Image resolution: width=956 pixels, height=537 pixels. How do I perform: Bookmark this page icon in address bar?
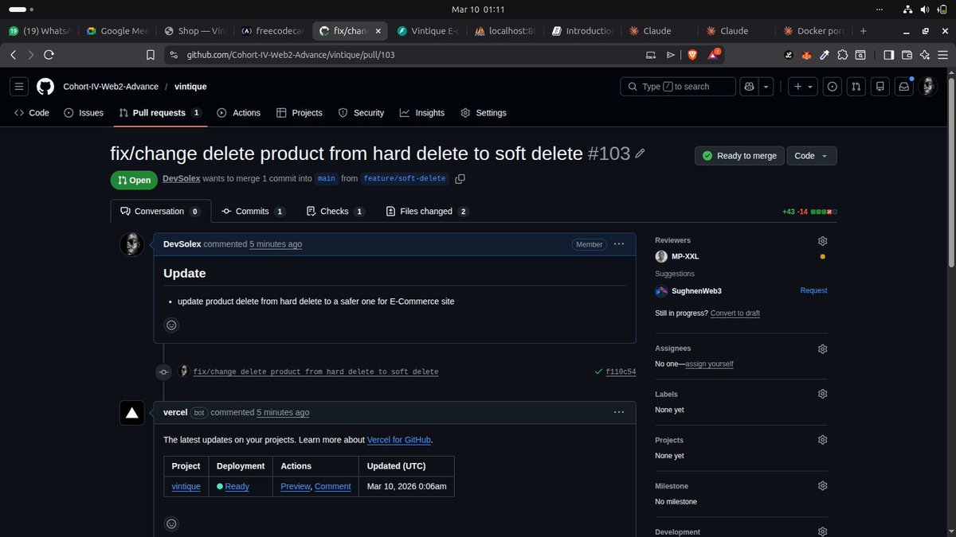coord(150,55)
